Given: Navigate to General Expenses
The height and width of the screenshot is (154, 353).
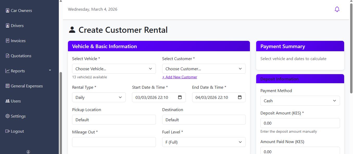Looking at the screenshot, I should 27,86.
